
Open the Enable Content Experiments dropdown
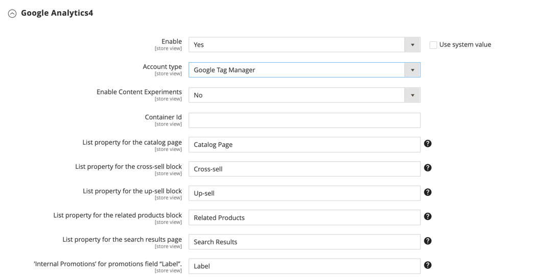(304, 95)
